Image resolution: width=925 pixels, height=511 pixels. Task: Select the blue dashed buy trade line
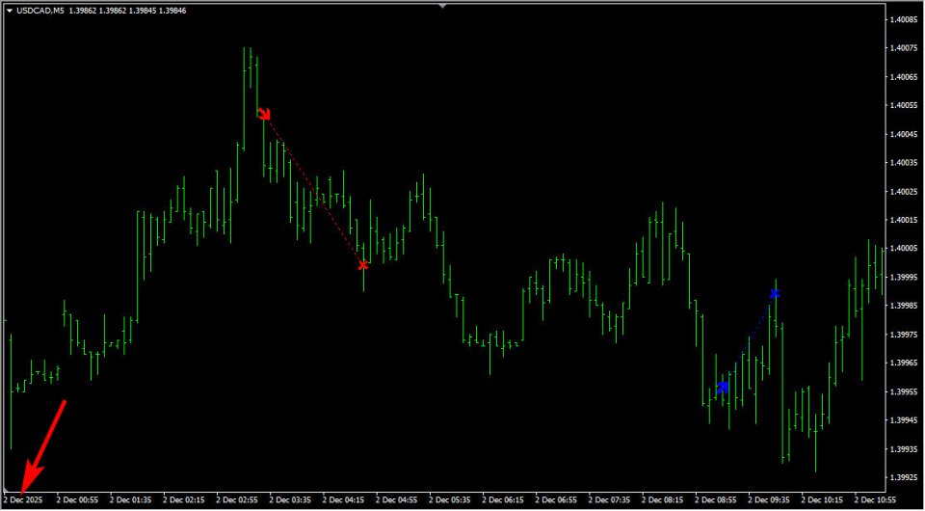pyautogui.click(x=750, y=340)
